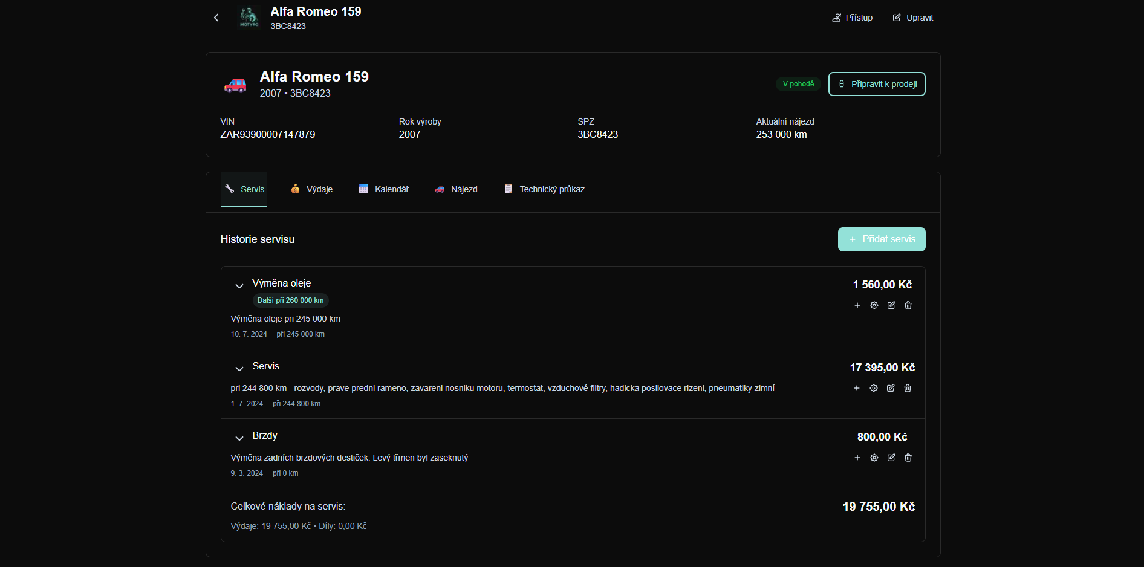1144x567 pixels.
Task: Click the Historie servisu heading
Action: point(258,239)
